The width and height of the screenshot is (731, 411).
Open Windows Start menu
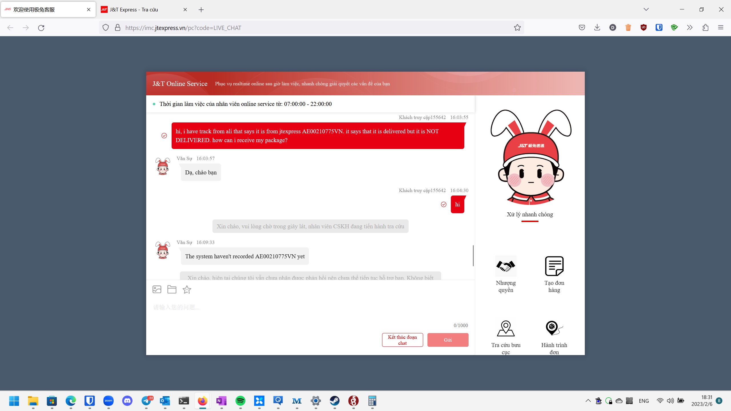click(x=14, y=401)
